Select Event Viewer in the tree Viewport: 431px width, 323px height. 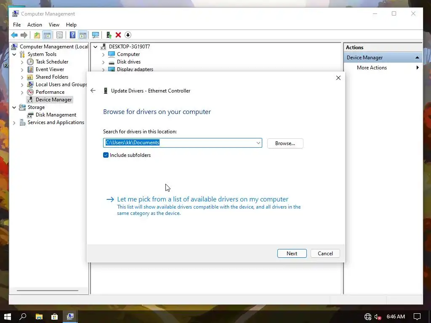coord(50,69)
